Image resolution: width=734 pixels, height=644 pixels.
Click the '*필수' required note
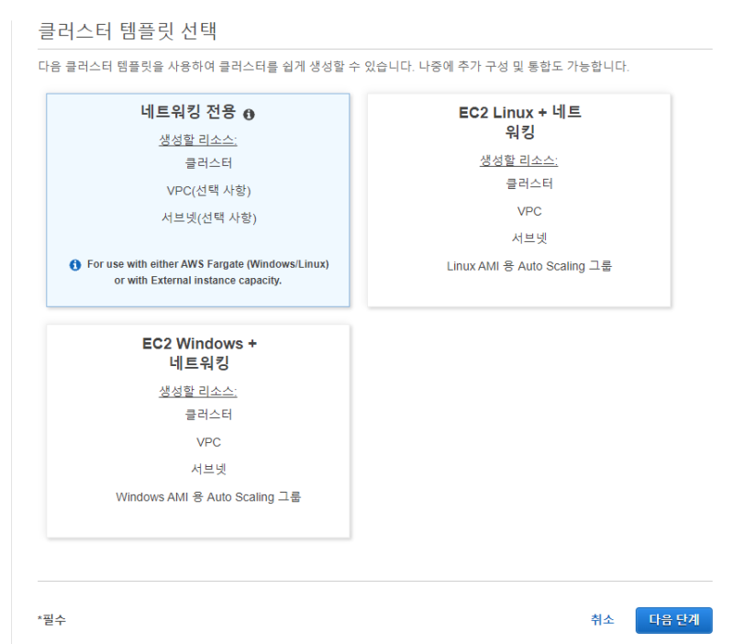pyautogui.click(x=52, y=619)
